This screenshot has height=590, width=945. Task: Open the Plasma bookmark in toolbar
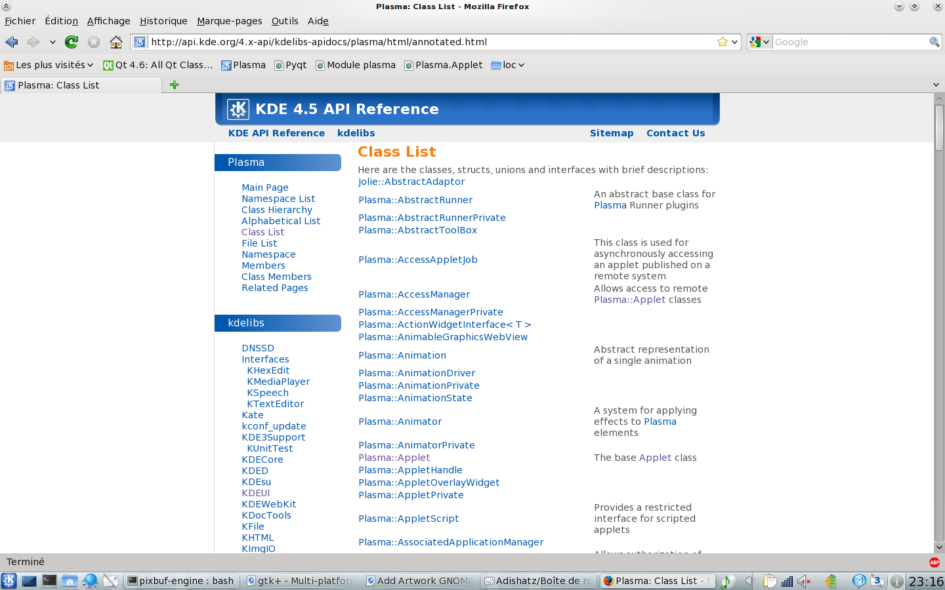pyautogui.click(x=243, y=65)
